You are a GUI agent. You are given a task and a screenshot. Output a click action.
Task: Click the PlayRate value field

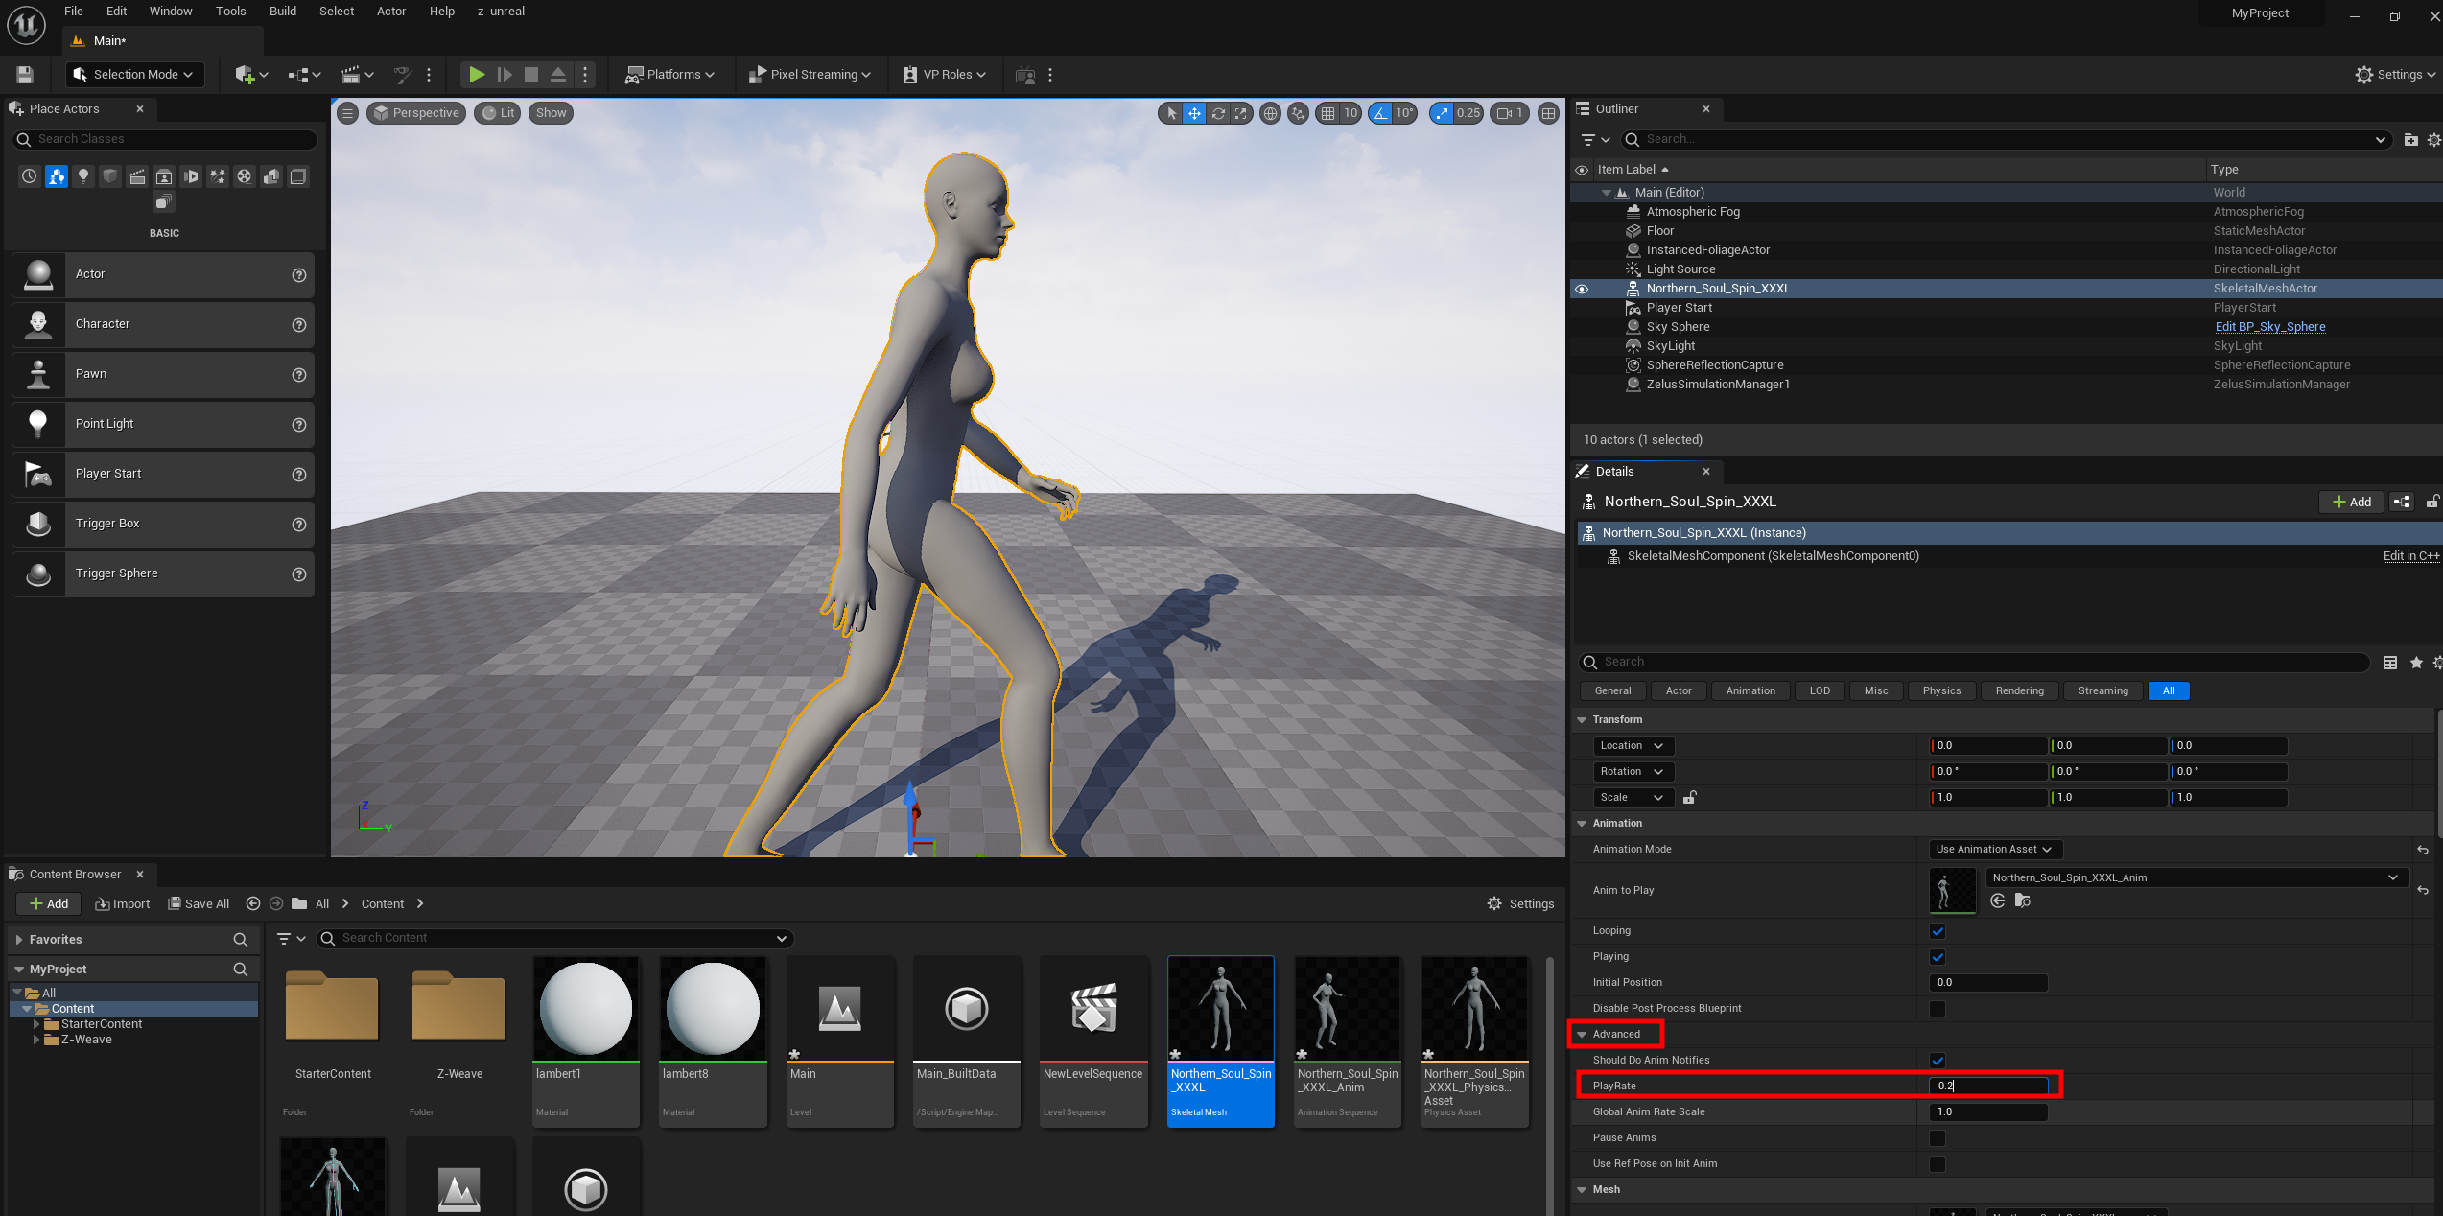coord(1988,1087)
